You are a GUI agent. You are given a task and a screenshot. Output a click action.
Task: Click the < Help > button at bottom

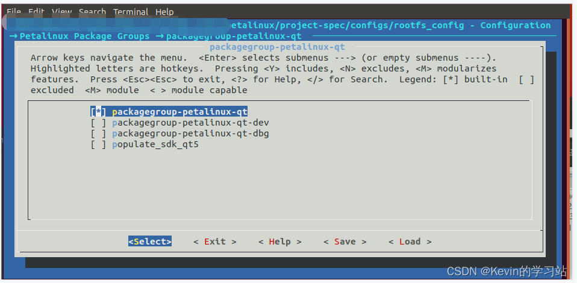pyautogui.click(x=280, y=242)
